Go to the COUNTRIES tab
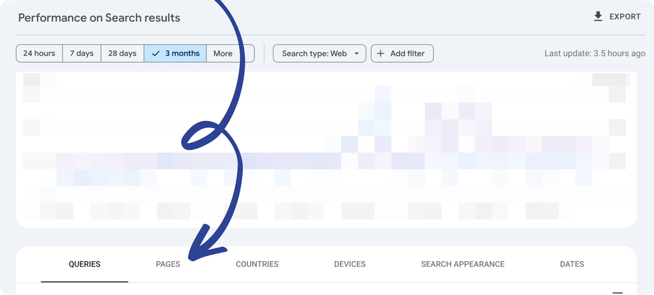Image resolution: width=654 pixels, height=295 pixels. tap(257, 264)
